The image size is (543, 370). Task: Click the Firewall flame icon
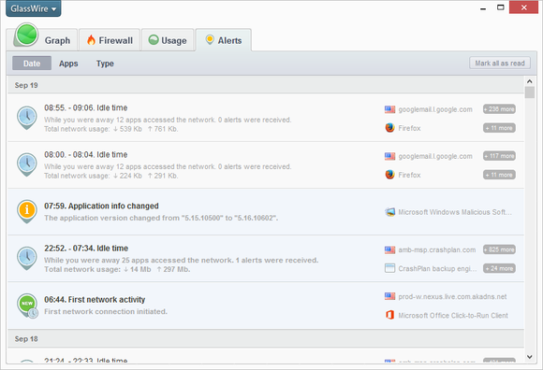pyautogui.click(x=91, y=40)
